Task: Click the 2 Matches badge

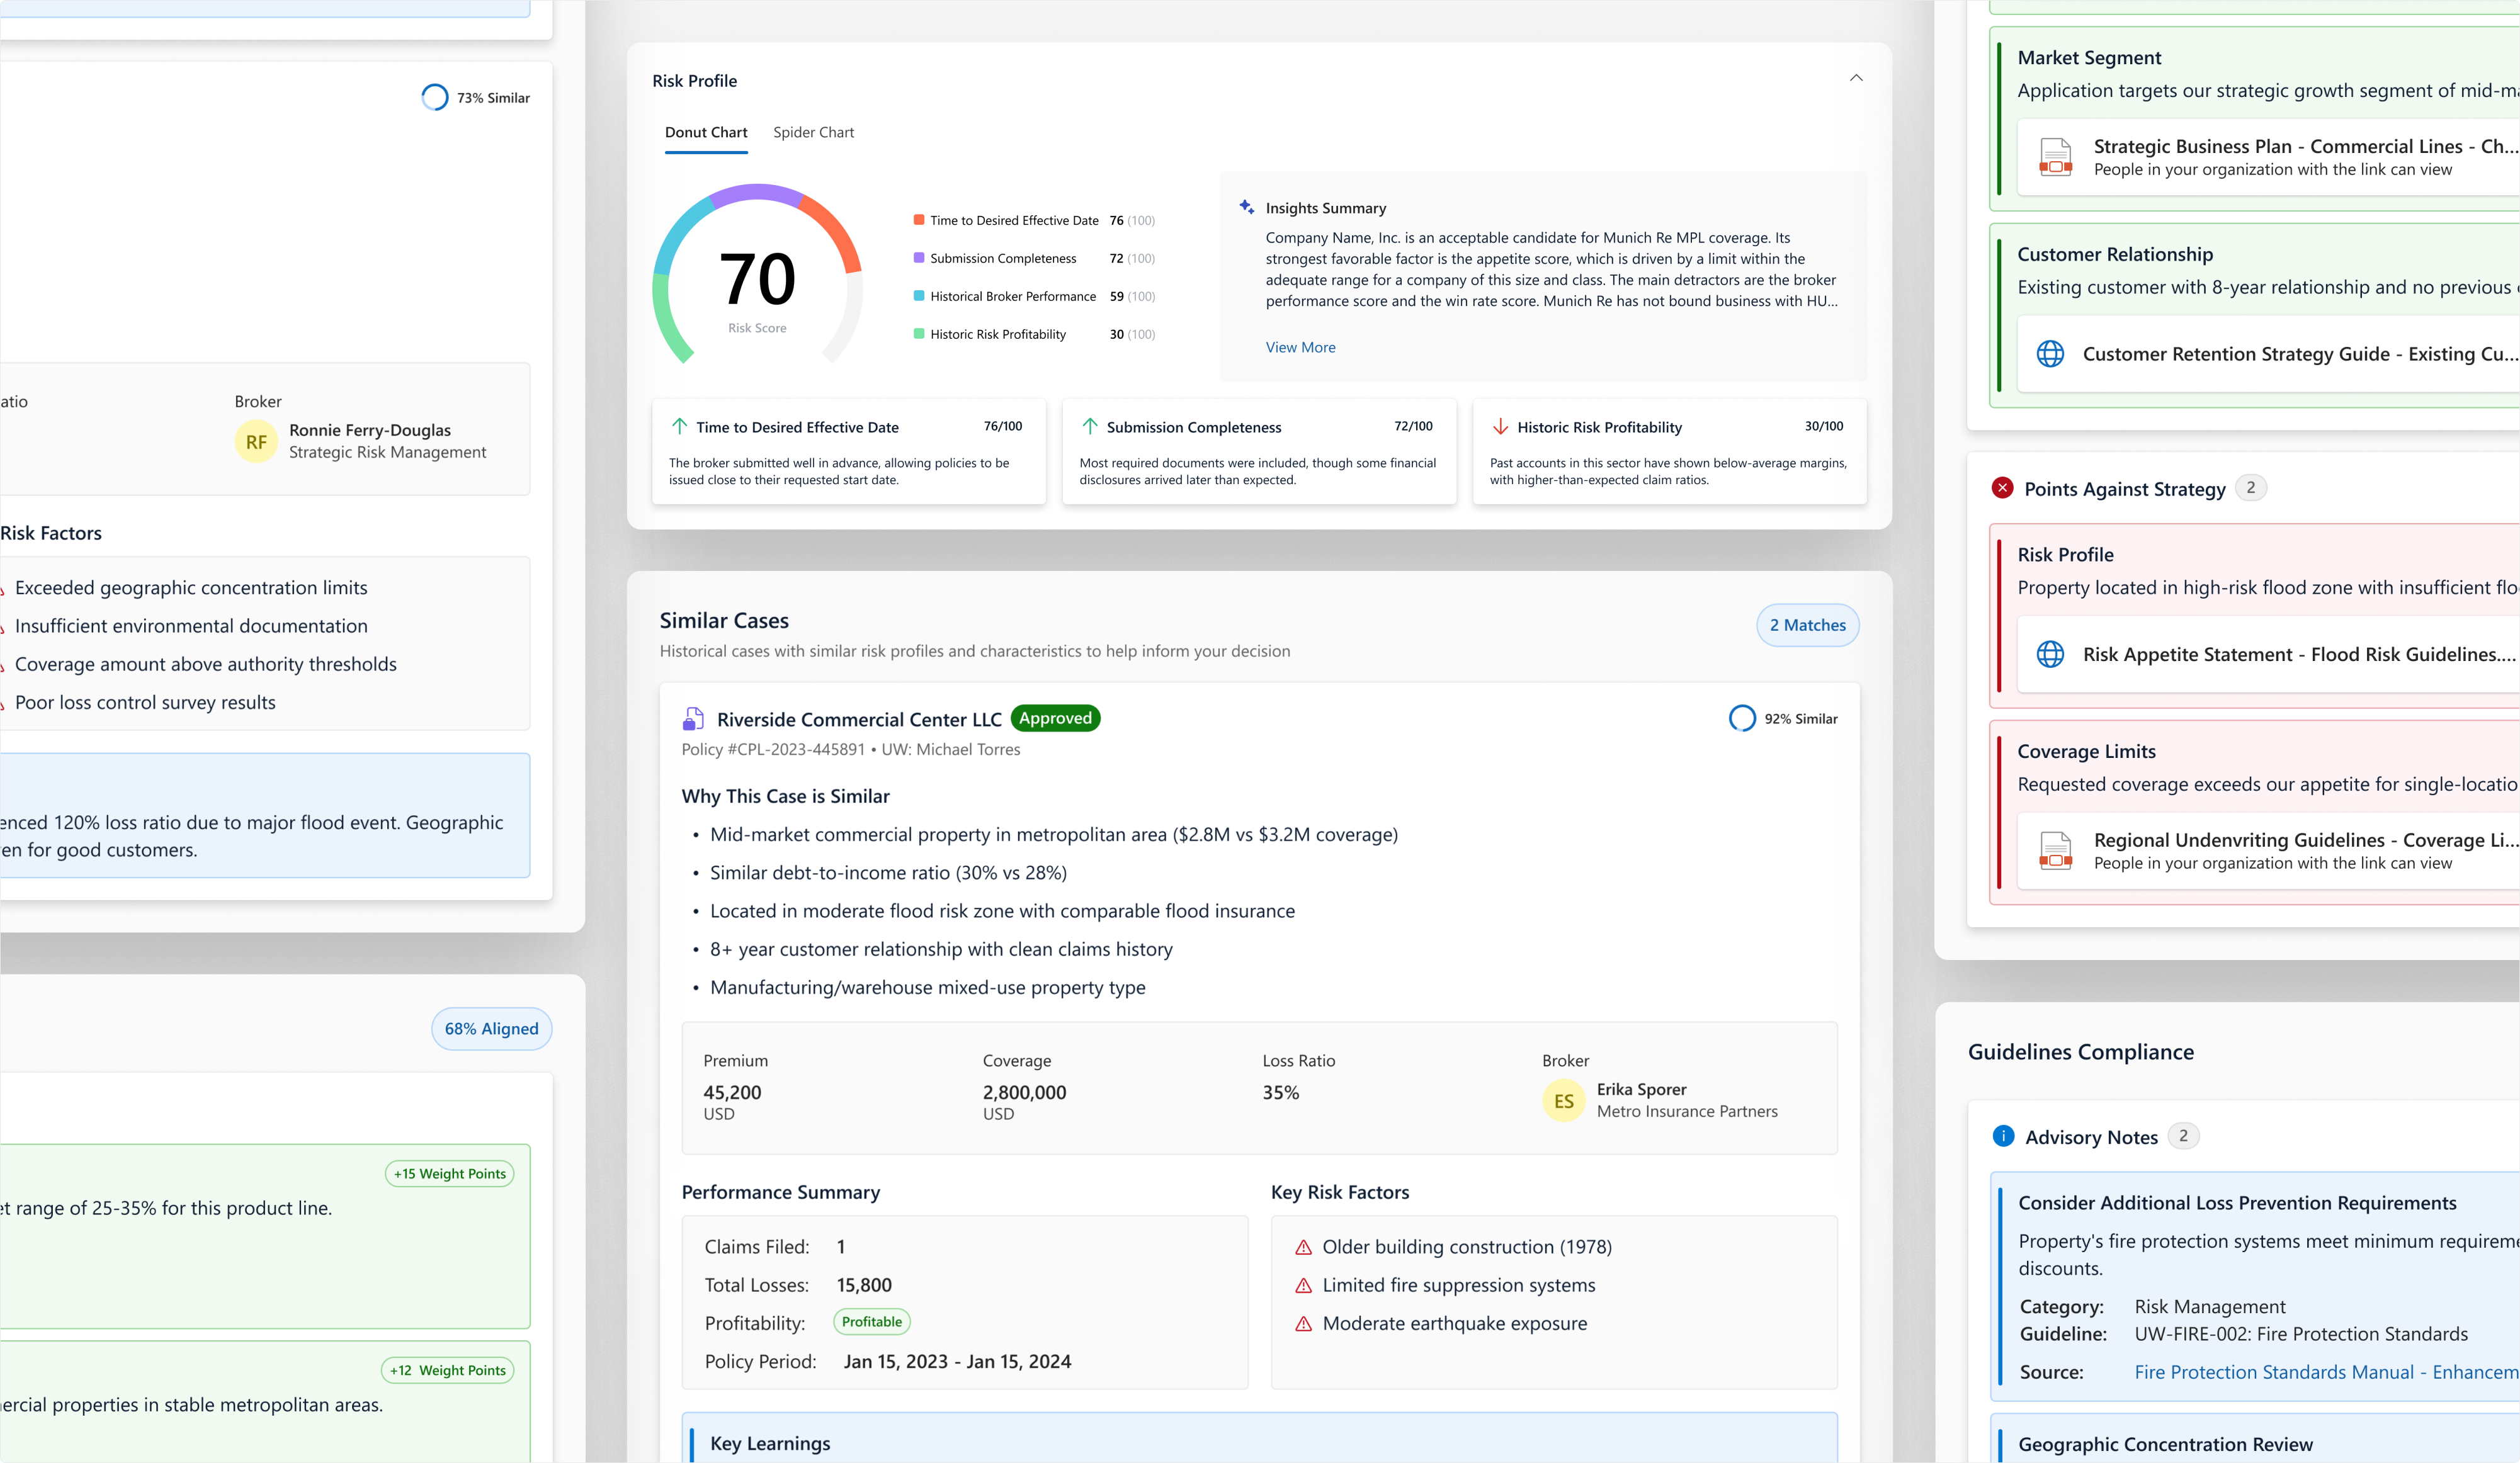Action: 1807,625
